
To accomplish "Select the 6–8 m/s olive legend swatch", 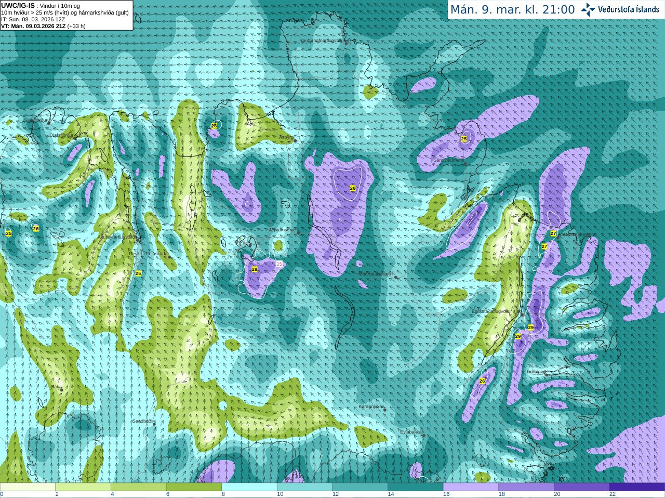I will [194, 487].
